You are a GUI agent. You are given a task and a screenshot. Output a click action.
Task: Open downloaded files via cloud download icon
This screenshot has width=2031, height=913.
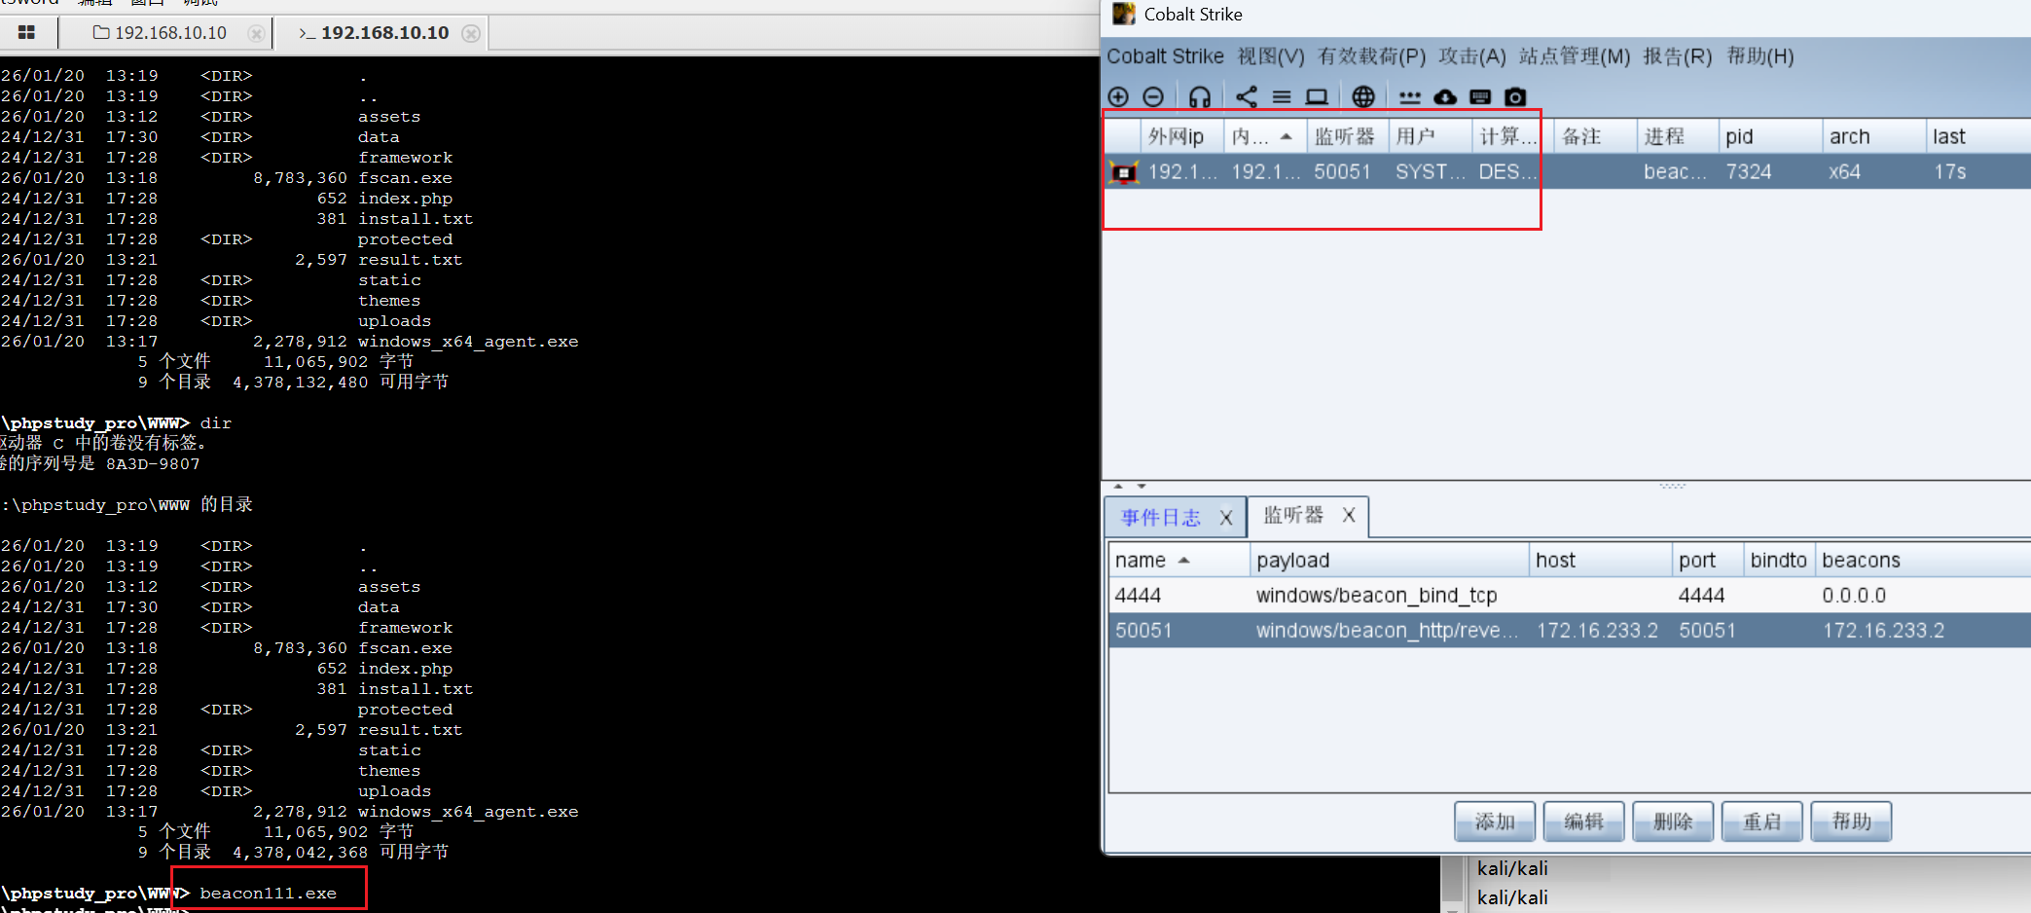click(x=1445, y=96)
